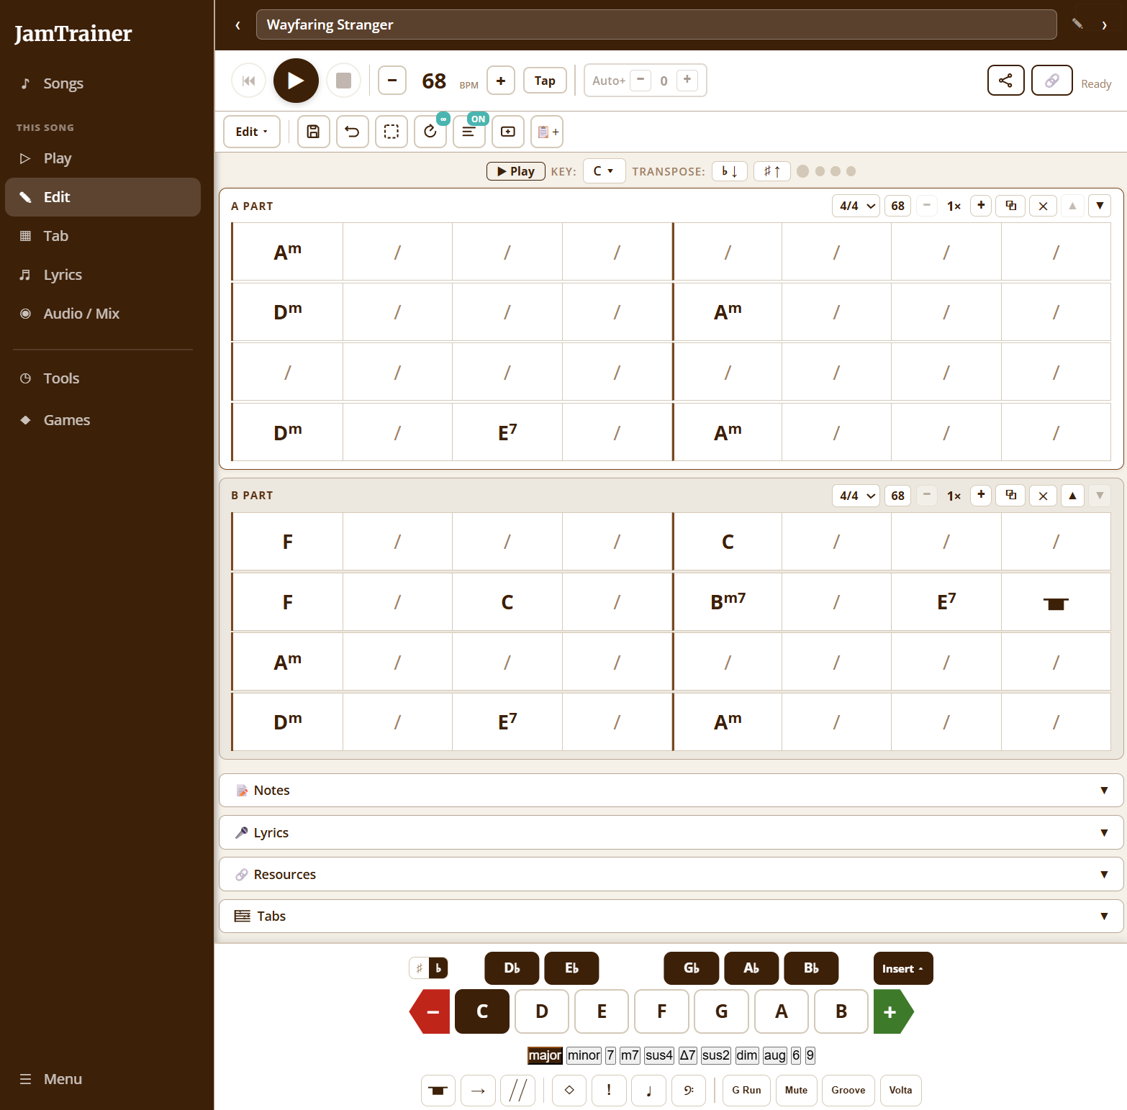Click the Tap tempo button
The width and height of the screenshot is (1127, 1110).
click(x=545, y=81)
